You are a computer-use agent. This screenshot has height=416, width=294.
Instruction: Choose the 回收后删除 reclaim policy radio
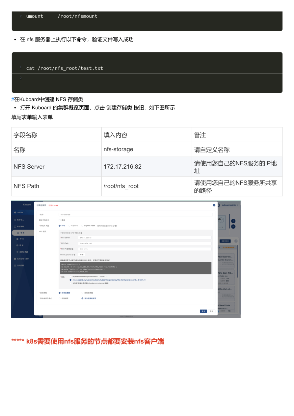pyautogui.click(x=60, y=292)
